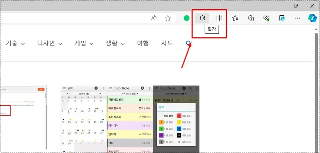
Task: Open three-dot menu in 달력 header
Action: pos(103,88)
